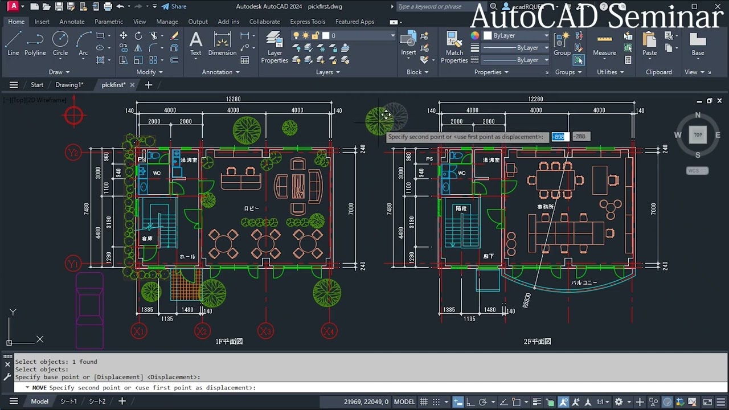
Task: Open the Start tab
Action: (x=37, y=85)
